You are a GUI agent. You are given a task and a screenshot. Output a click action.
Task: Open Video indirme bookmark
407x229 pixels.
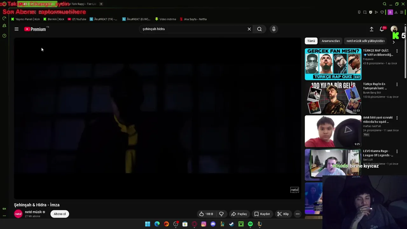click(x=165, y=19)
